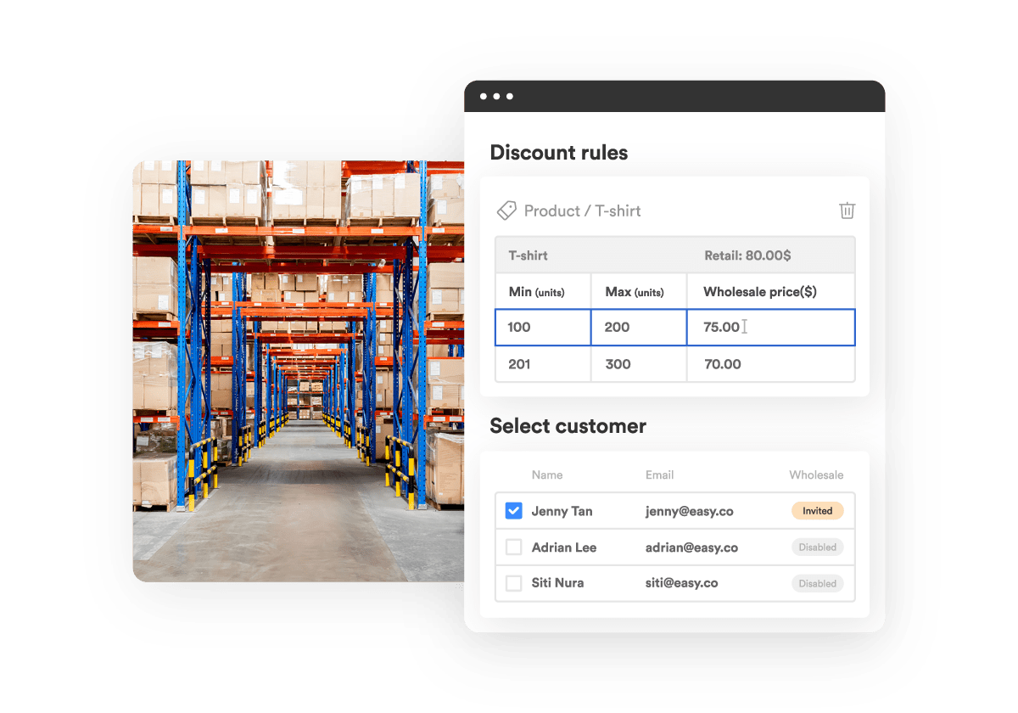
Task: Select the Max cell with value 300
Action: pos(639,364)
